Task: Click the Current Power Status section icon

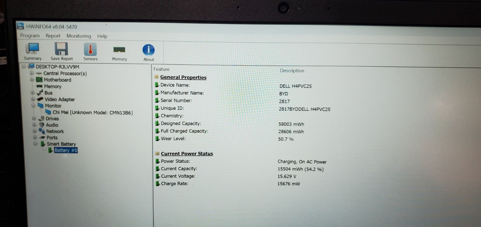Action: click(157, 153)
